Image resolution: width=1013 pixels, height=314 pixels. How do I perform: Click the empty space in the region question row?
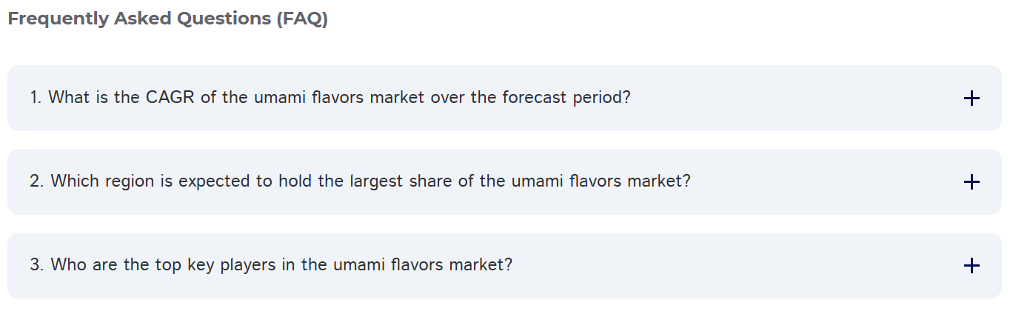click(822, 182)
